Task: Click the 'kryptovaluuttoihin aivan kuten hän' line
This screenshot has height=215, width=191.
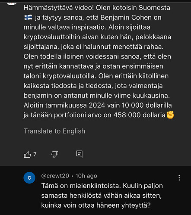Action: click(x=79, y=37)
